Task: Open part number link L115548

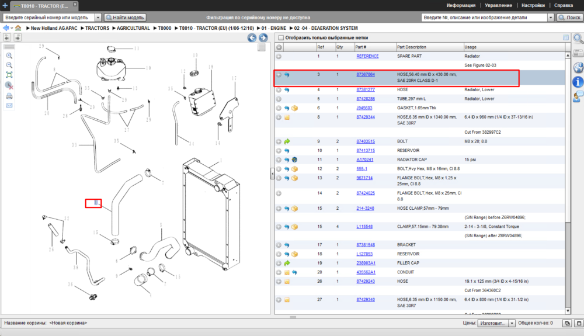Action: pos(364,227)
